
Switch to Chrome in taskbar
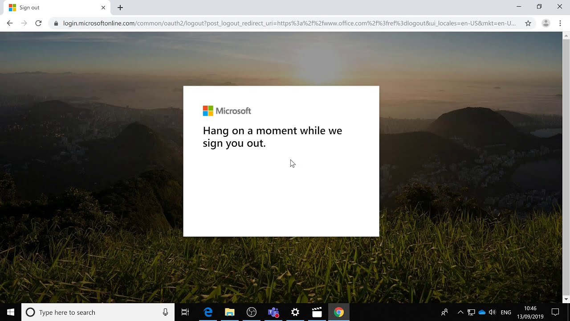click(x=339, y=312)
